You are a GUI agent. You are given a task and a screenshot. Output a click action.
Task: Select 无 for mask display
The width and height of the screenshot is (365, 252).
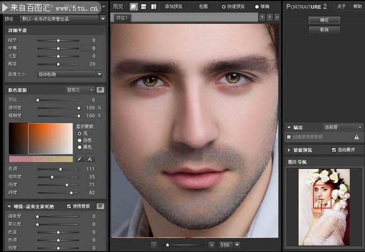click(x=80, y=133)
